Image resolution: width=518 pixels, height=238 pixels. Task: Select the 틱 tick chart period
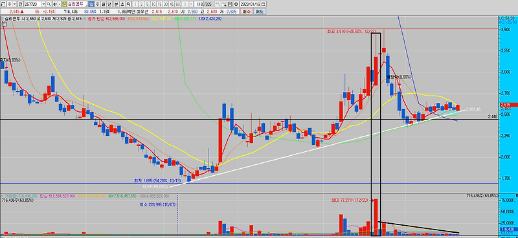[128, 4]
